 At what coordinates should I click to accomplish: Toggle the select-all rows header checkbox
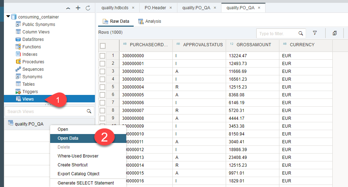[102, 46]
